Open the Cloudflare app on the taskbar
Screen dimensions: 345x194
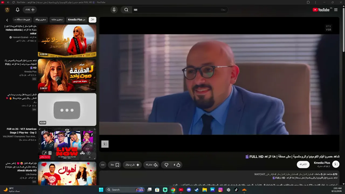(244, 190)
